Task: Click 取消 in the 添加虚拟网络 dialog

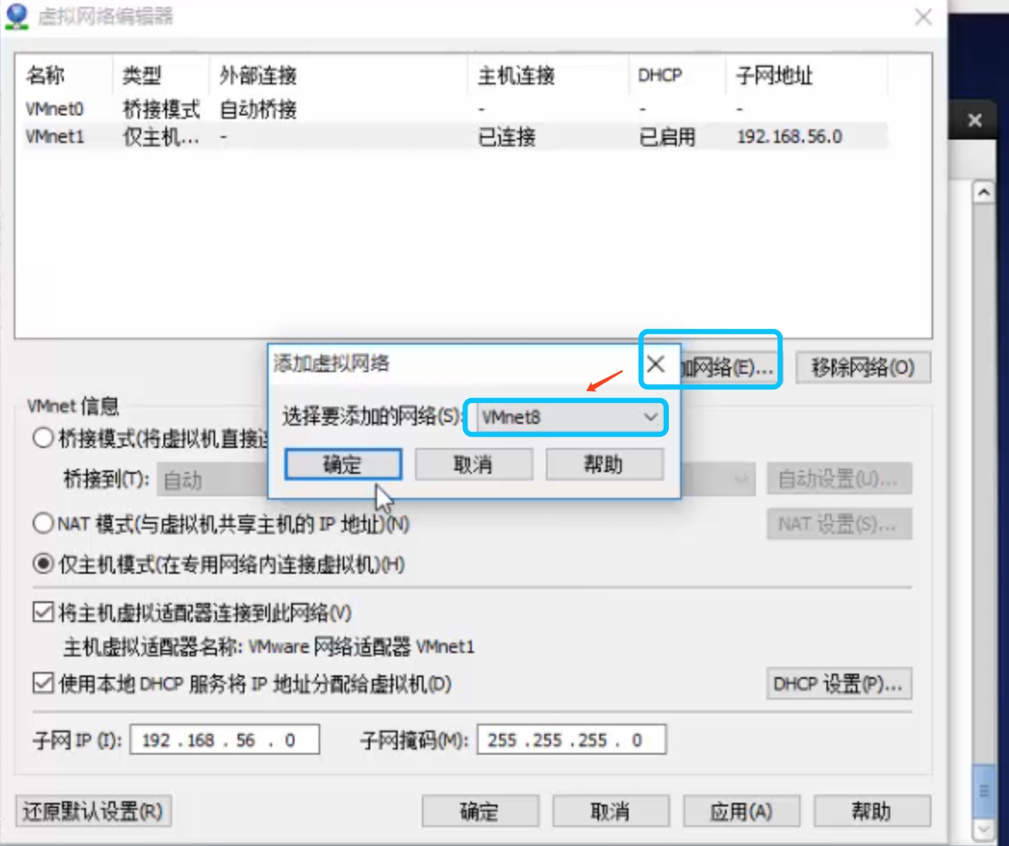Action: pyautogui.click(x=474, y=464)
